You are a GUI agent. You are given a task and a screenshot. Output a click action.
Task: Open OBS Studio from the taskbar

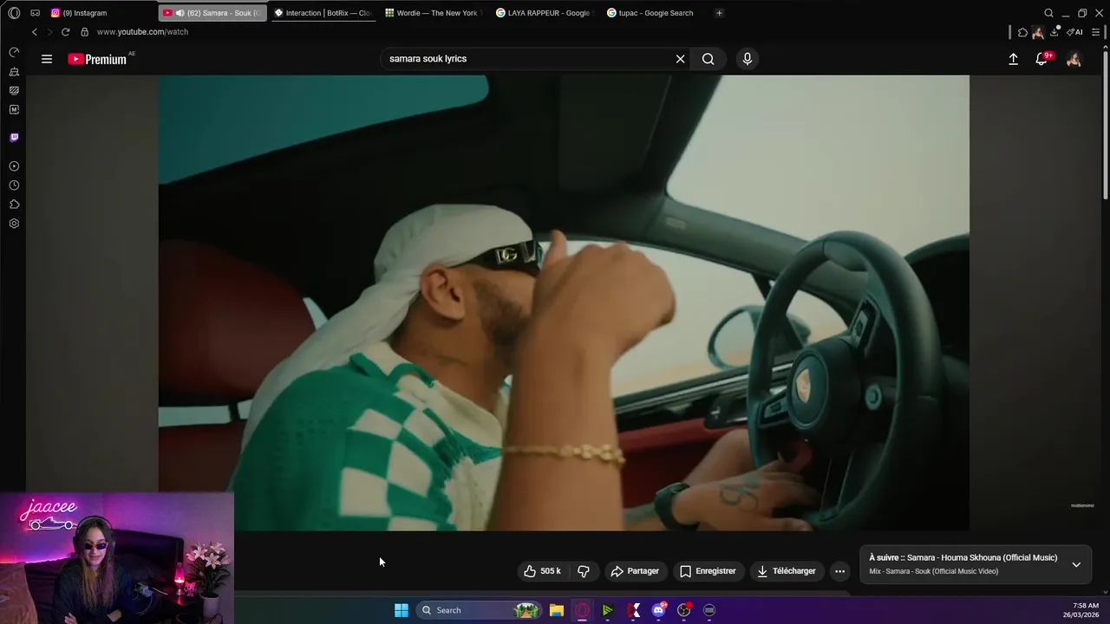tap(684, 610)
